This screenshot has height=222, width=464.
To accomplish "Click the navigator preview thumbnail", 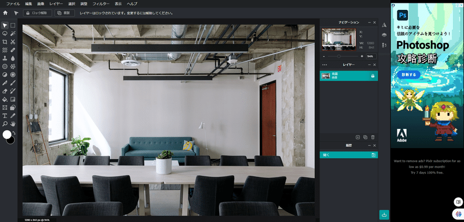I will click(x=339, y=39).
